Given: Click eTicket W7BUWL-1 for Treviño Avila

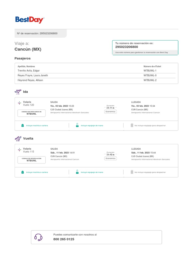Looking at the screenshot, I should (x=150, y=71).
